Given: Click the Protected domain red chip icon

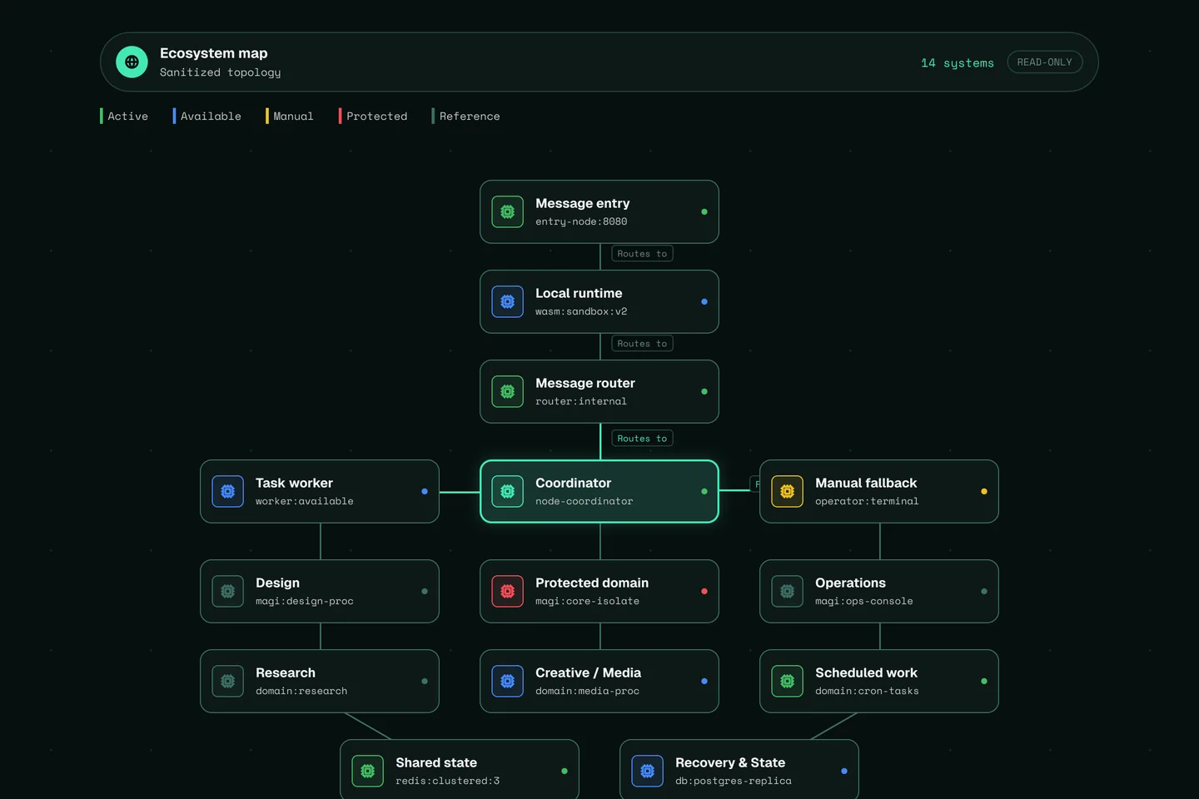Looking at the screenshot, I should (x=507, y=591).
